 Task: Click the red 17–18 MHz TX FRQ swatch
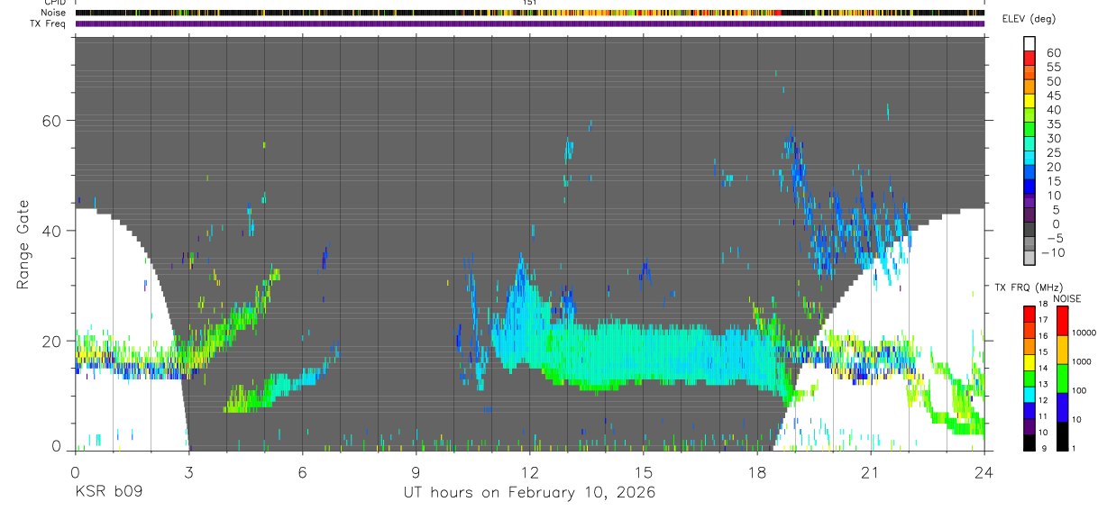tap(1030, 315)
